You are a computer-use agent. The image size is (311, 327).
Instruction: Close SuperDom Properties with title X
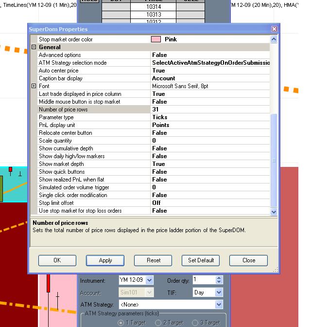(274, 29)
